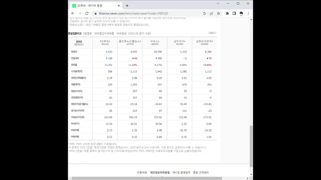Open the Chrome three-dot menu

tap(248, 13)
